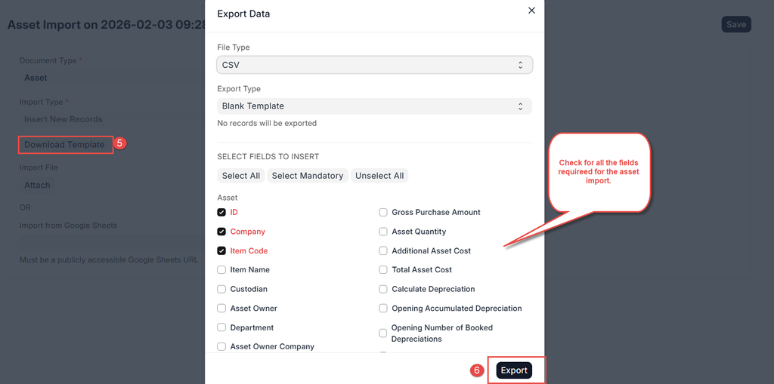Expand the Export Type Blank Template dropdown

tap(375, 106)
